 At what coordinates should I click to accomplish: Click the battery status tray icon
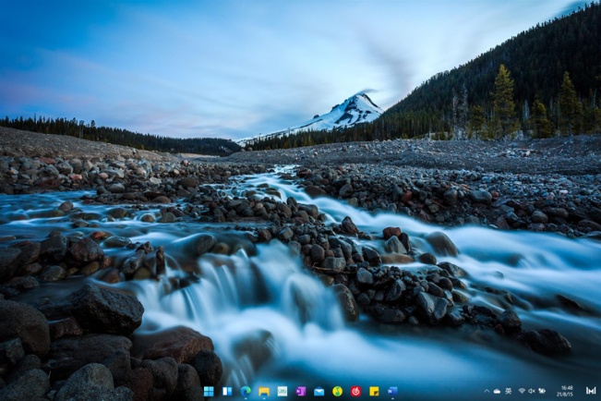click(x=542, y=391)
